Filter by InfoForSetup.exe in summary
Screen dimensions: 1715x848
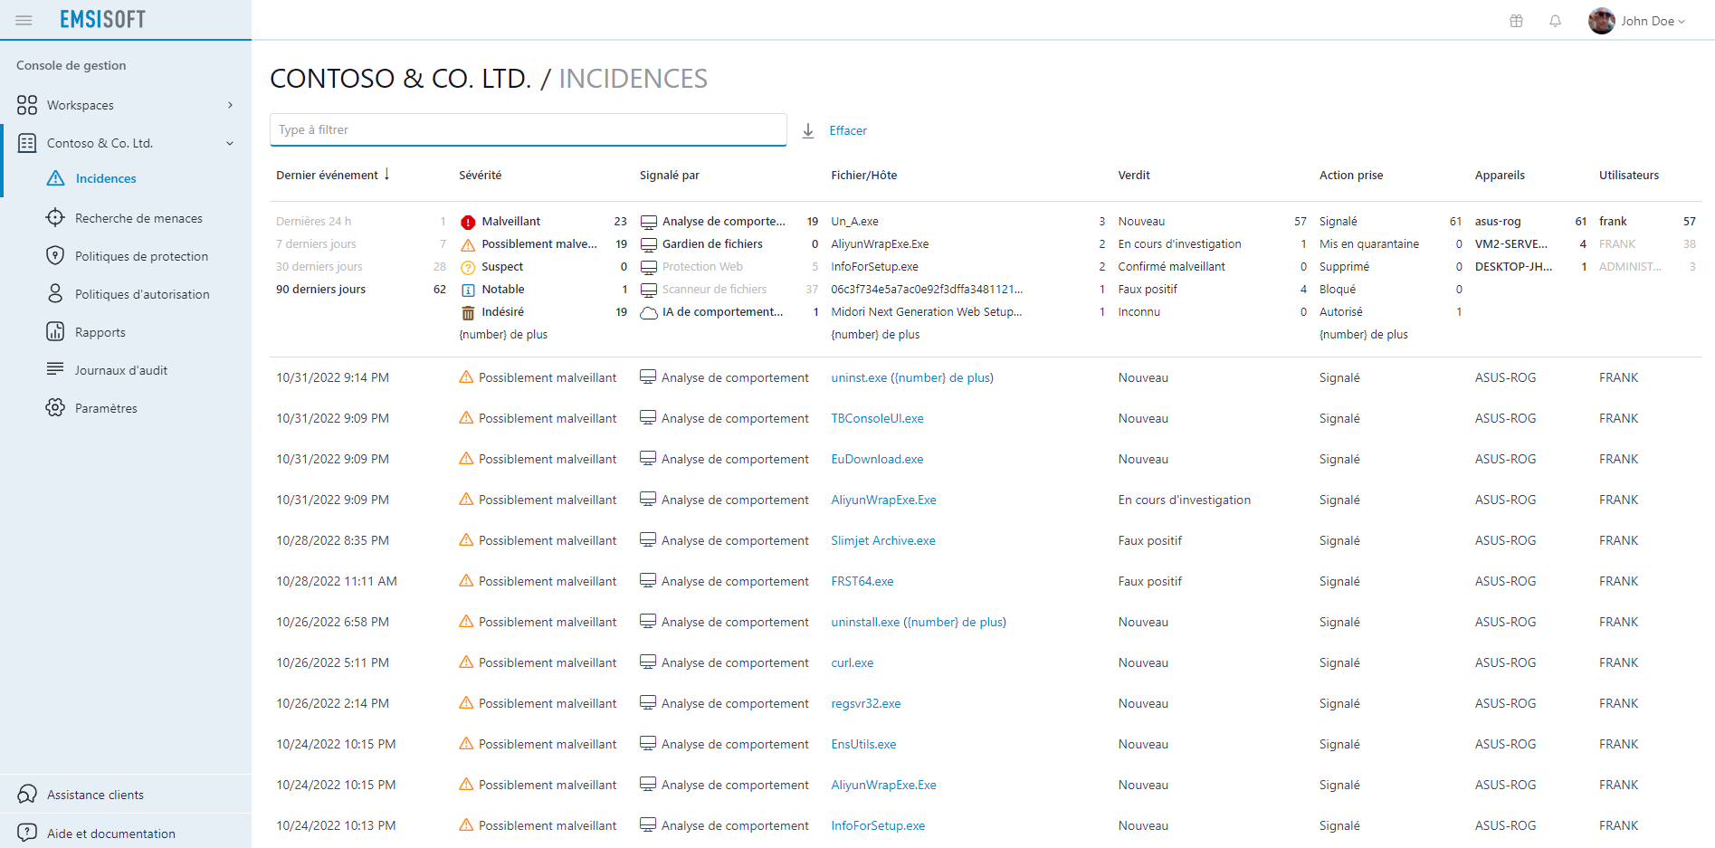pos(874,266)
